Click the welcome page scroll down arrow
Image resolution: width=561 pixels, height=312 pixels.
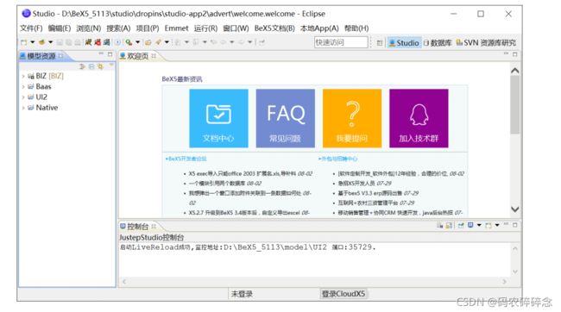pos(515,209)
